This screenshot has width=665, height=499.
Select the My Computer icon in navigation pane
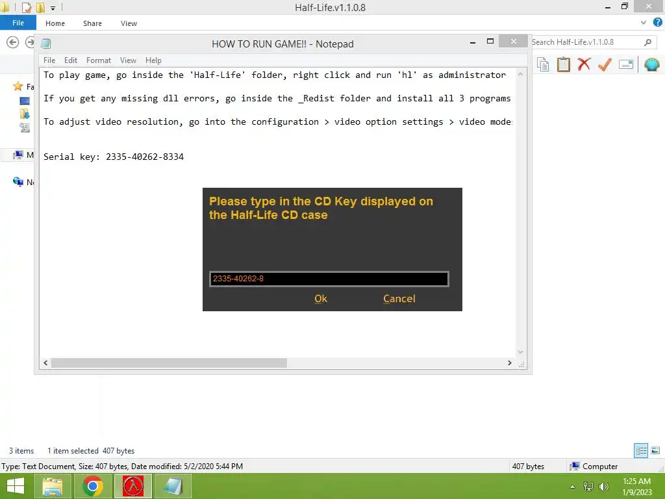click(18, 155)
